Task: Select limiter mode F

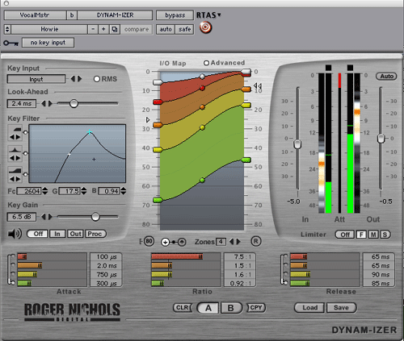Action: (x=361, y=235)
